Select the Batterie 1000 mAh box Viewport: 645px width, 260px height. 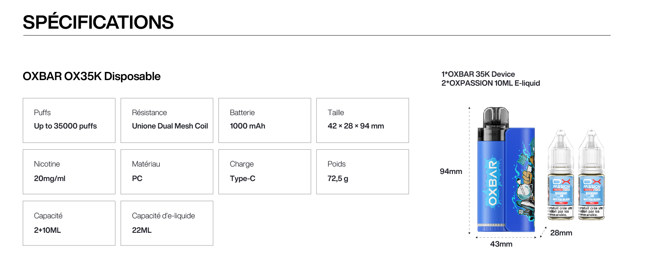coord(265,120)
